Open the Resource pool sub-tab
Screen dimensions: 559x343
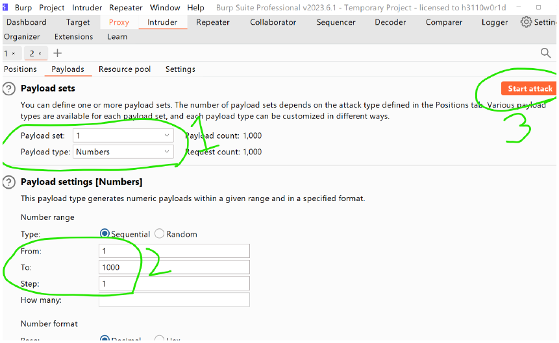coord(125,69)
